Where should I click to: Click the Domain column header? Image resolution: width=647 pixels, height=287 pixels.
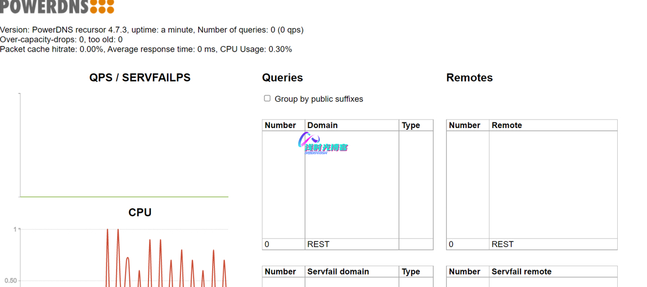[x=322, y=125]
